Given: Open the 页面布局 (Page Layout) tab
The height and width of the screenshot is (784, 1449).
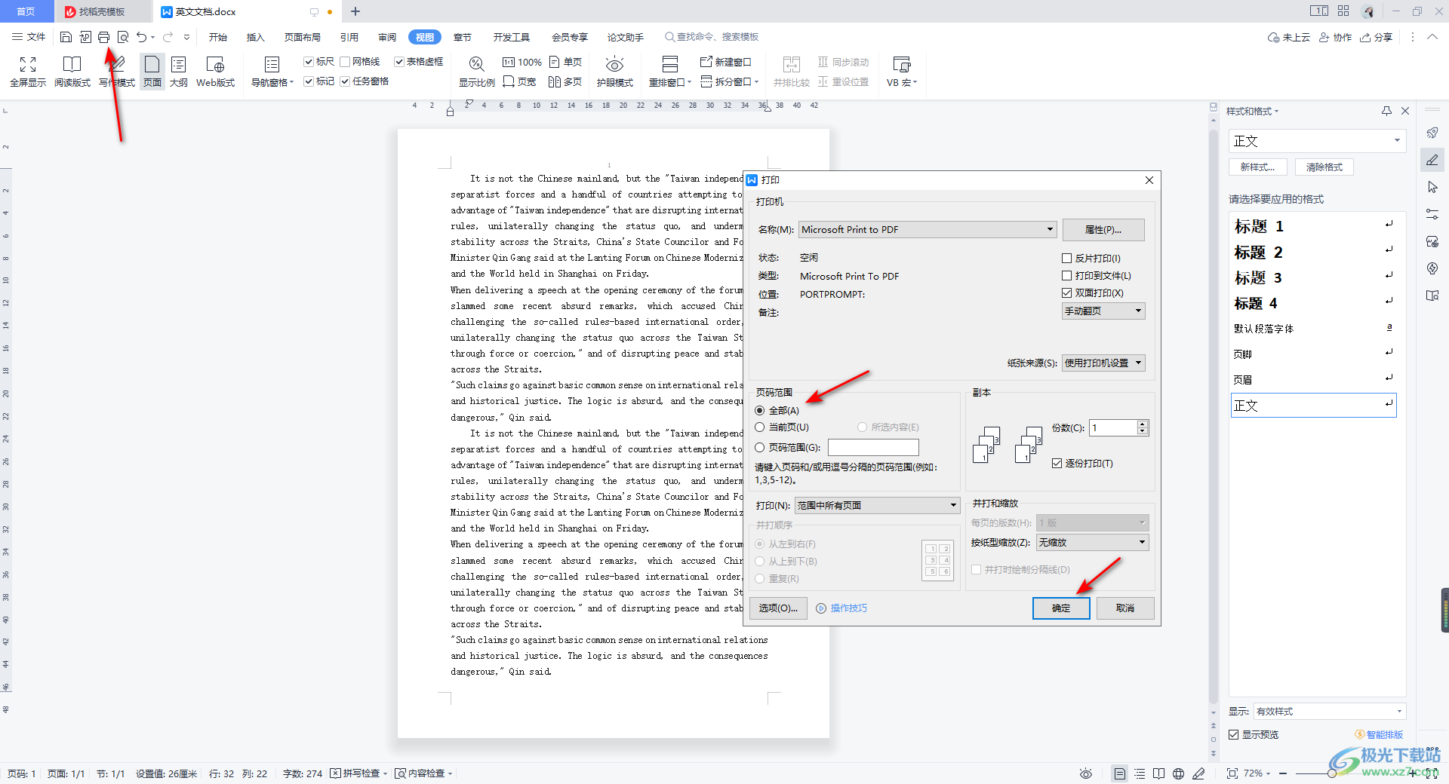Looking at the screenshot, I should click(x=303, y=37).
